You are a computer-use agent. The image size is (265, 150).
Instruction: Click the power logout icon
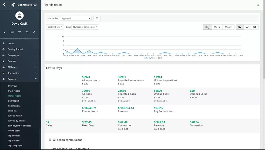click(x=34, y=32)
